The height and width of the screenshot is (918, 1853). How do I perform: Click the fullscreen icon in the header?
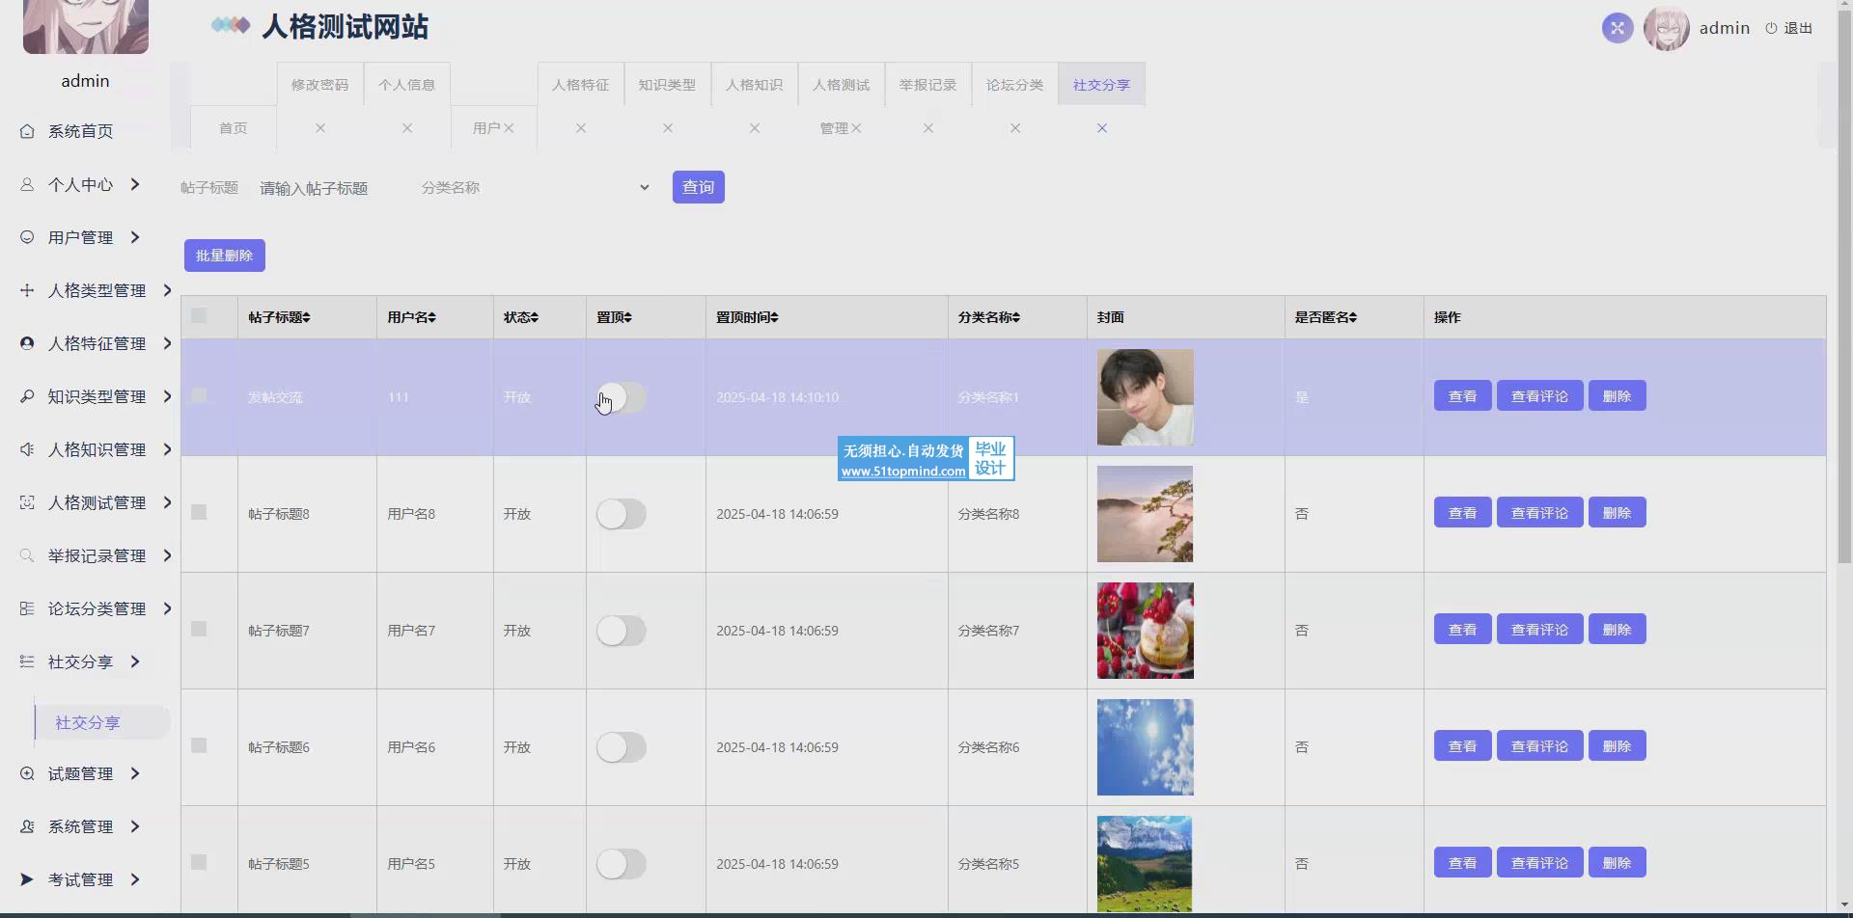coord(1617,28)
